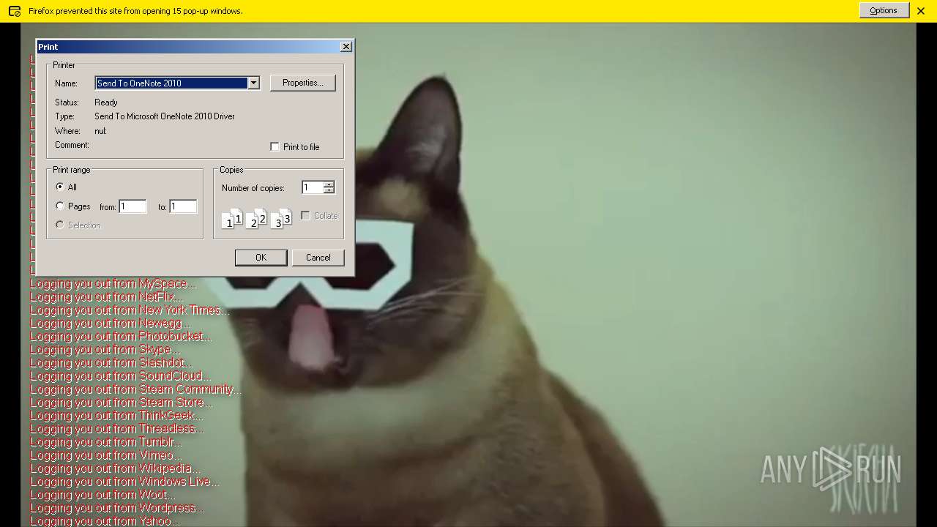937x527 pixels.
Task: Decrease number of copies with down arrow
Action: click(x=329, y=191)
